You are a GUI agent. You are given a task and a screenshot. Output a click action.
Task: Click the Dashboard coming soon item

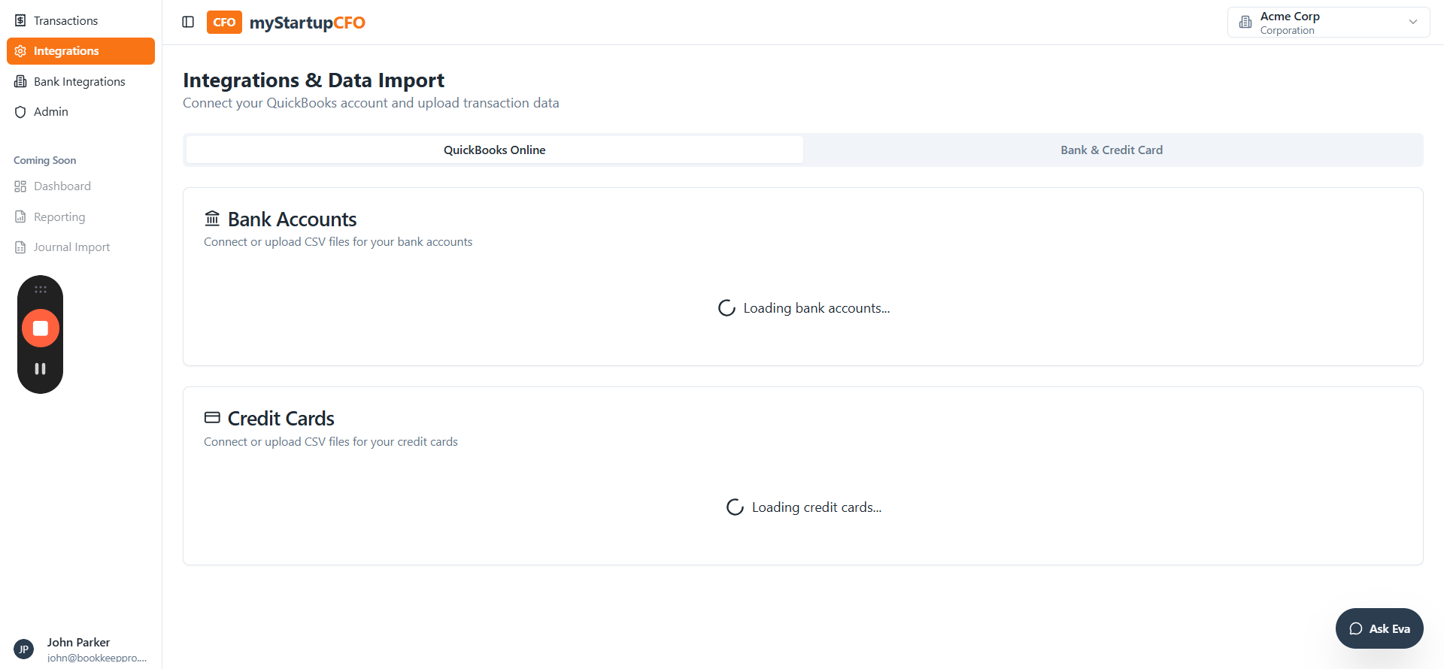[x=62, y=186]
